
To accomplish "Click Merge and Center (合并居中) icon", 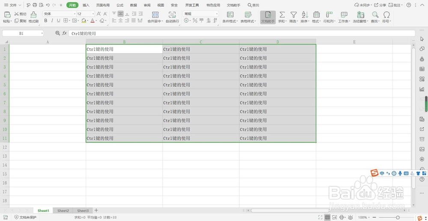I will click(x=155, y=15).
